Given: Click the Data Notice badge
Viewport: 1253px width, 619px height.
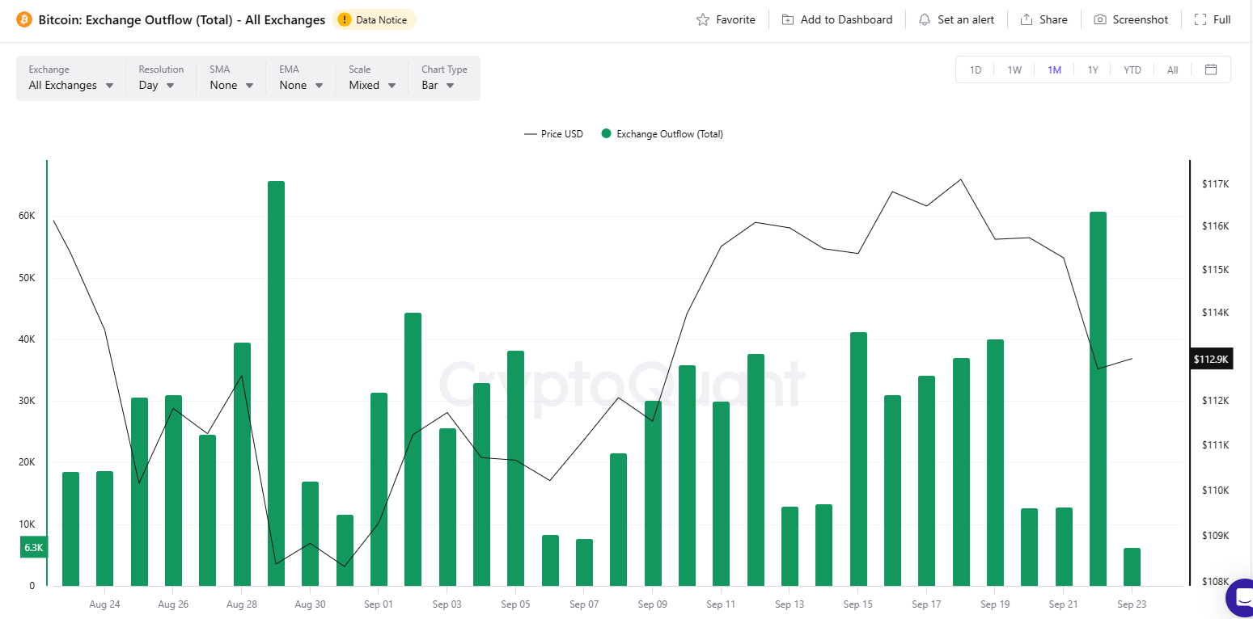Looking at the screenshot, I should pos(374,19).
